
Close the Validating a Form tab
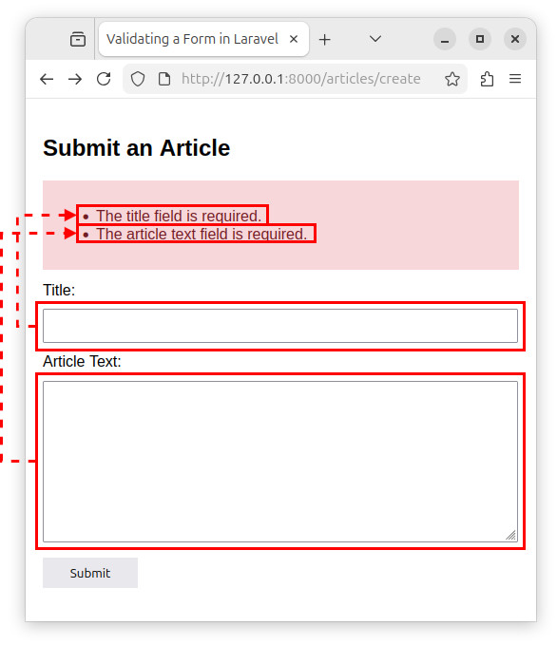tap(294, 39)
